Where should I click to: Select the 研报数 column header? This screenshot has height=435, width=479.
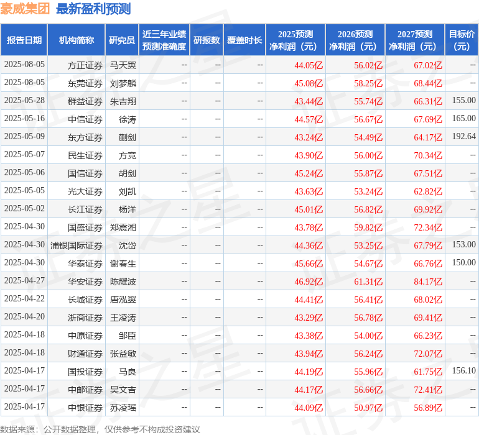[207, 40]
